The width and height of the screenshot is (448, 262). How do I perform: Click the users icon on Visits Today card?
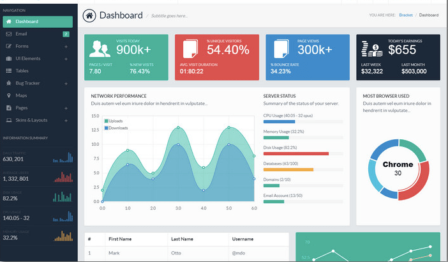click(100, 49)
